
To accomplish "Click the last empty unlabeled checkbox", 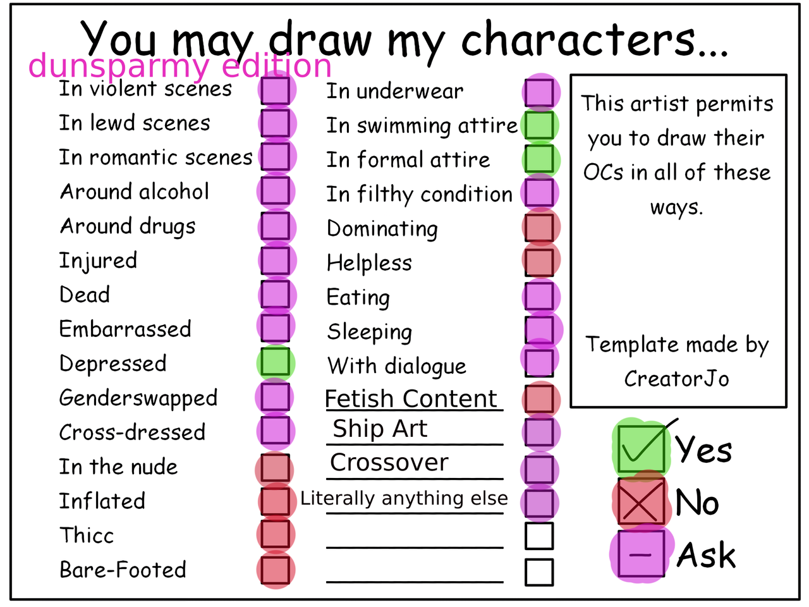I will click(x=539, y=572).
